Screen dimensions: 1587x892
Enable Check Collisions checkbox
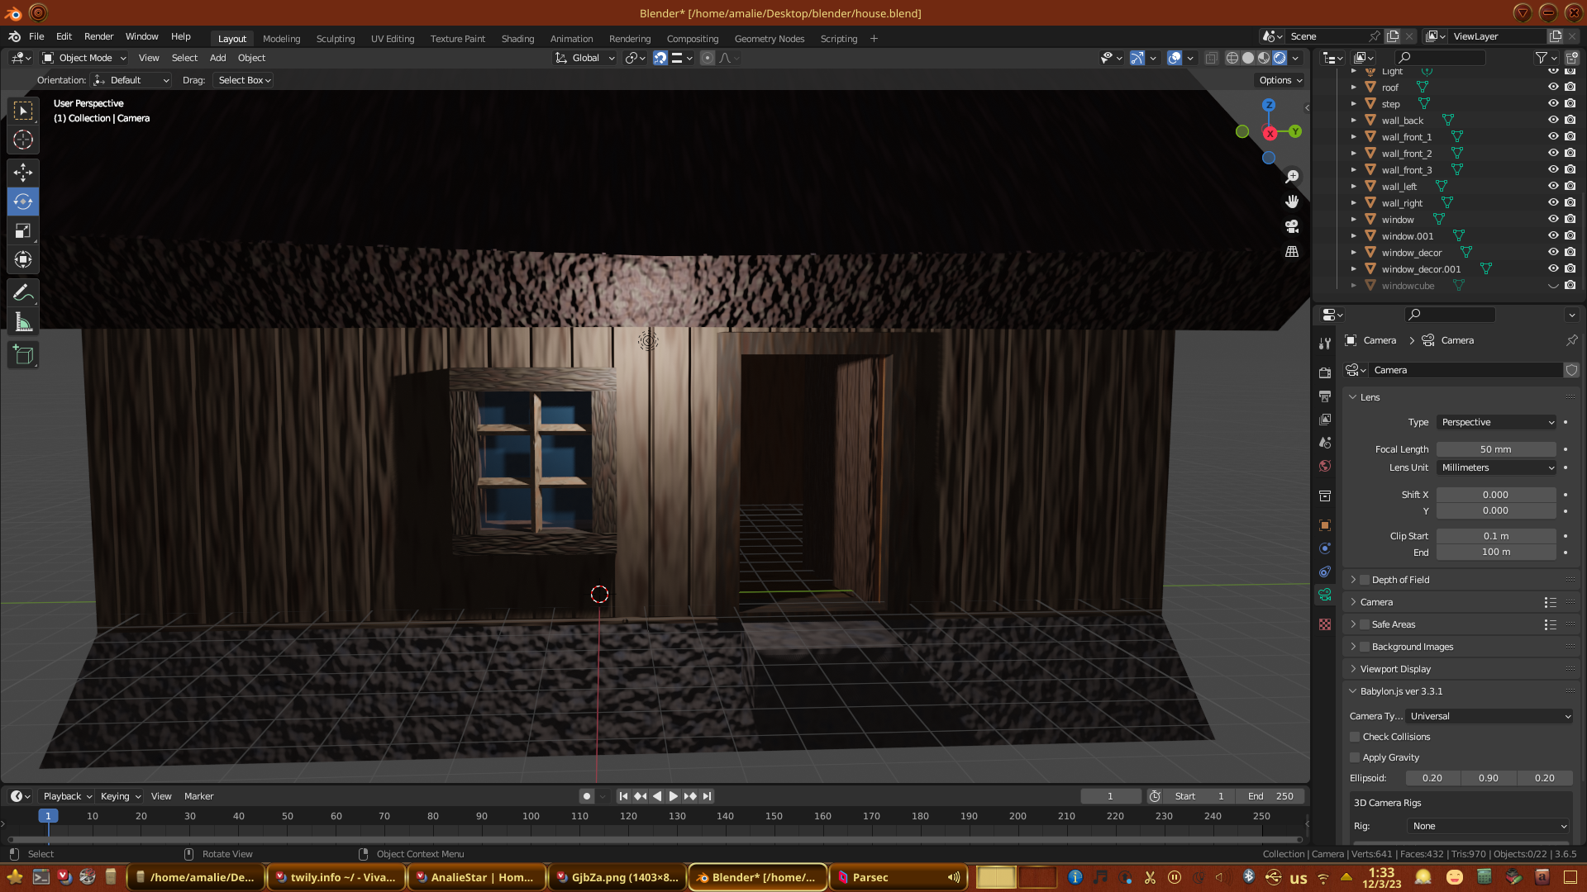[1355, 737]
